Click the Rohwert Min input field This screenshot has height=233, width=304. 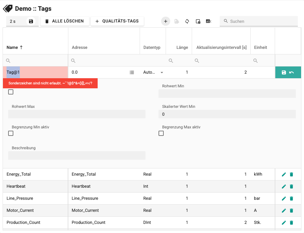(227, 94)
